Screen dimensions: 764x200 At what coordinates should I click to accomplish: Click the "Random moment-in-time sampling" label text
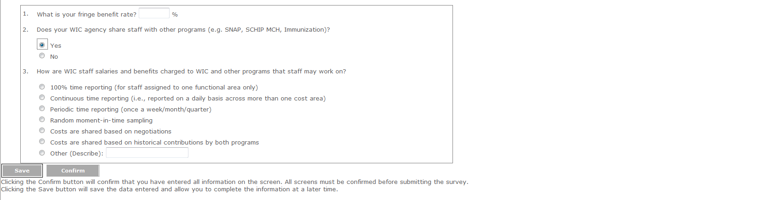tap(101, 121)
